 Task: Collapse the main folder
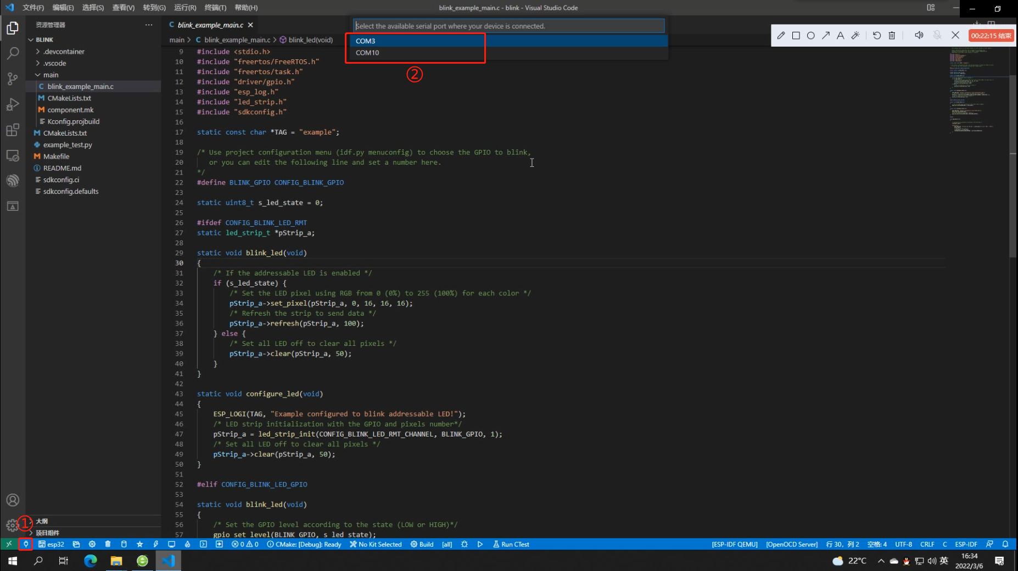[x=93, y=75]
